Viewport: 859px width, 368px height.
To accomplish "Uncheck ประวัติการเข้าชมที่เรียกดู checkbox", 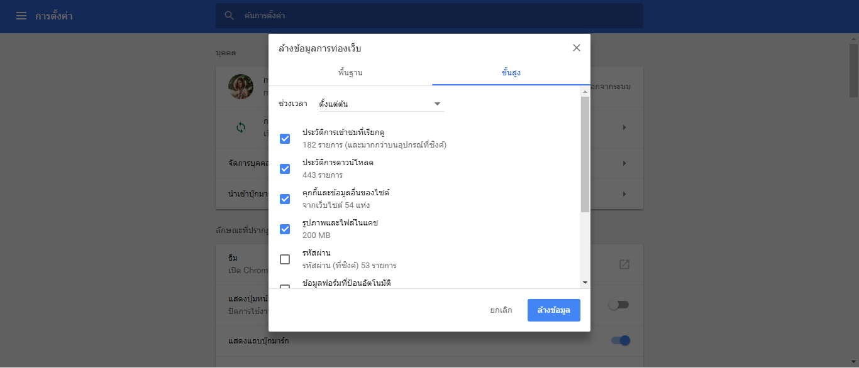I will [285, 139].
